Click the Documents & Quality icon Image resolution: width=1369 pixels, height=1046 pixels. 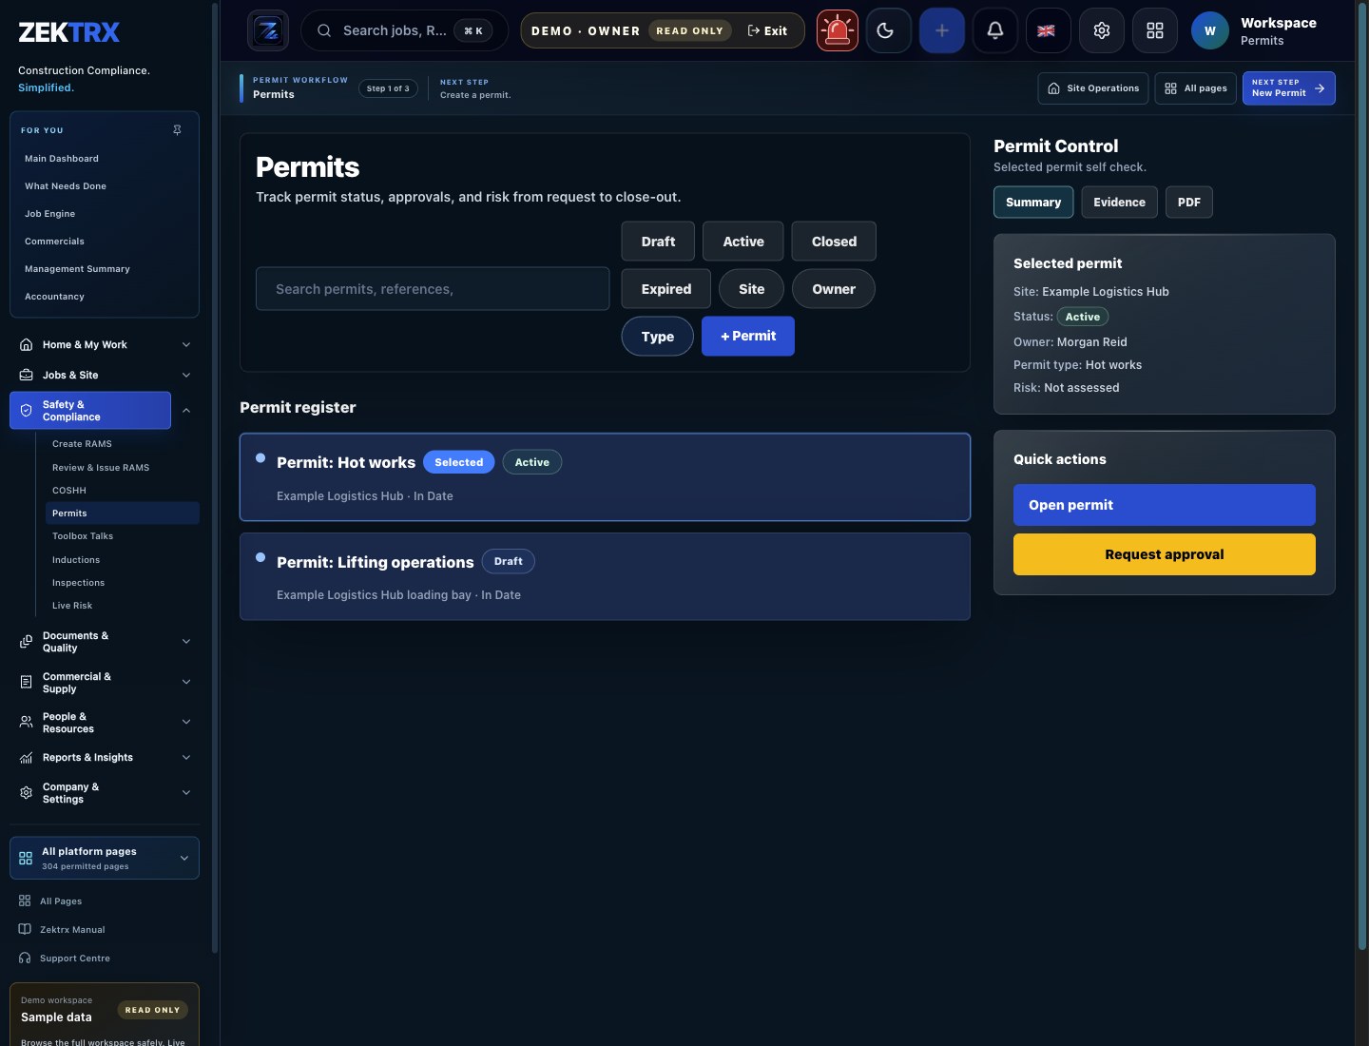pyautogui.click(x=26, y=642)
